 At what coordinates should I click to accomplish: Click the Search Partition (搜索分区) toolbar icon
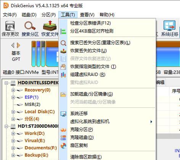[30, 26]
